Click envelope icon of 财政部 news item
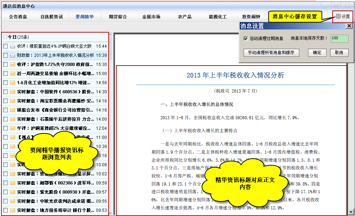This screenshot has width=355, height=216. [13, 55]
